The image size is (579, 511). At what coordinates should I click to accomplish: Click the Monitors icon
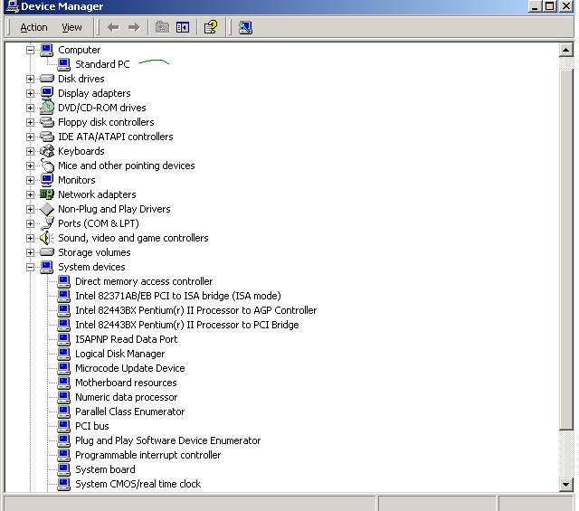tap(46, 180)
